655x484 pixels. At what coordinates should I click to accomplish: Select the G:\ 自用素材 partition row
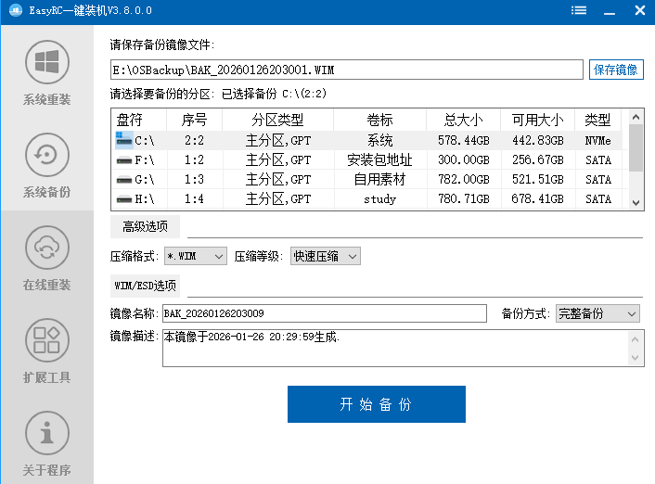pos(371,179)
